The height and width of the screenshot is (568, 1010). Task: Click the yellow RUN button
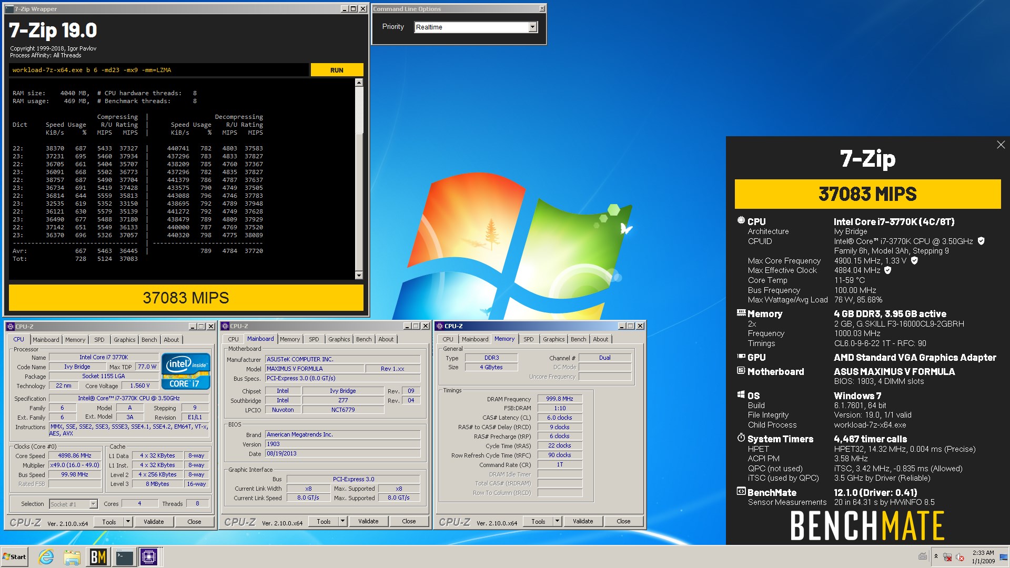(337, 70)
